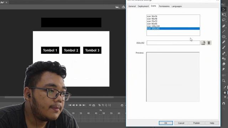The image size is (228, 128).
Task: Select the Selection arrow tool
Action: point(224,10)
